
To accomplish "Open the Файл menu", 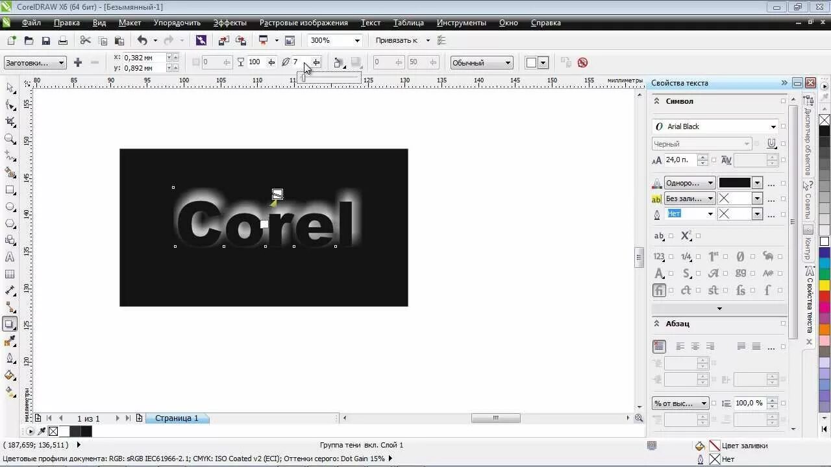I will (31, 23).
